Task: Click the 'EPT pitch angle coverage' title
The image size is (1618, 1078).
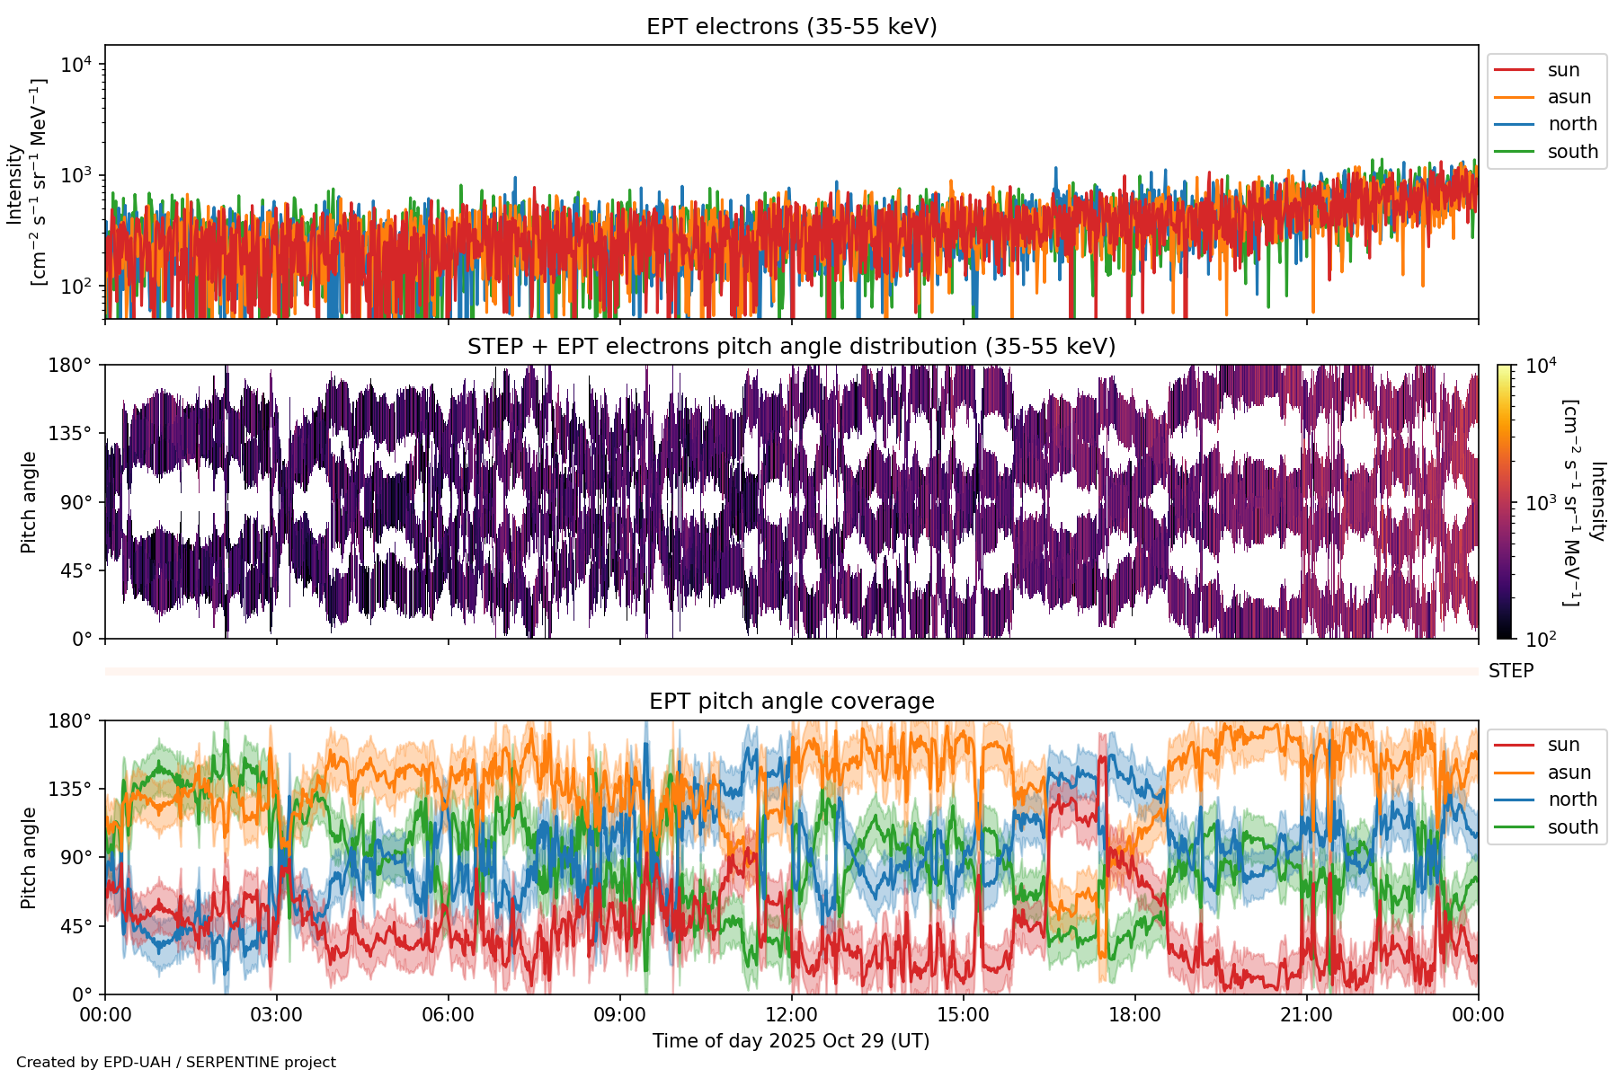Action: point(791,702)
